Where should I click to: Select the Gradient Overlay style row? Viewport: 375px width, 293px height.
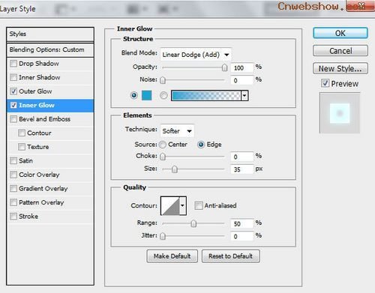[50, 188]
